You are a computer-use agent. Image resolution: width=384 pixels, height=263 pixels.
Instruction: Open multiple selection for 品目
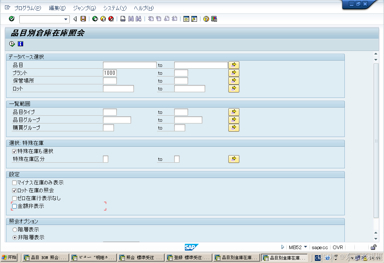(234, 65)
